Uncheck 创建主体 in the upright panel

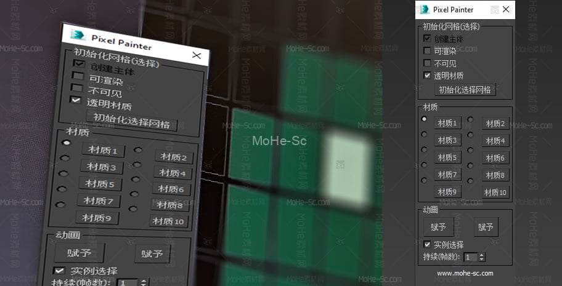427,39
